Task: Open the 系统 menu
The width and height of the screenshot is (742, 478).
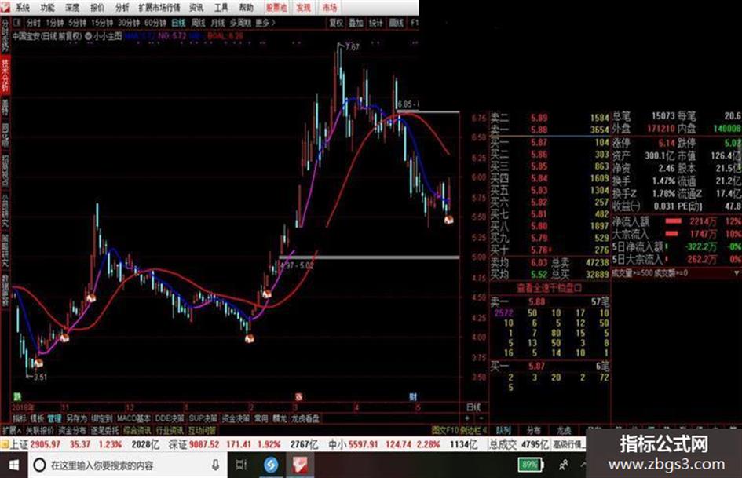Action: point(22,8)
